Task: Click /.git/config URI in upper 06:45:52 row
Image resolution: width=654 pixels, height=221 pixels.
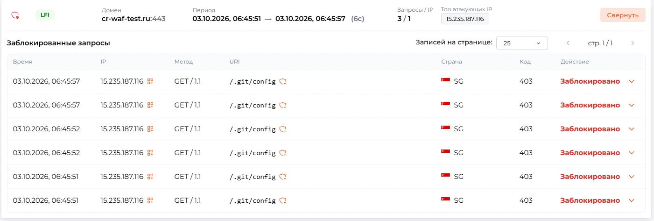Action: pyautogui.click(x=253, y=129)
